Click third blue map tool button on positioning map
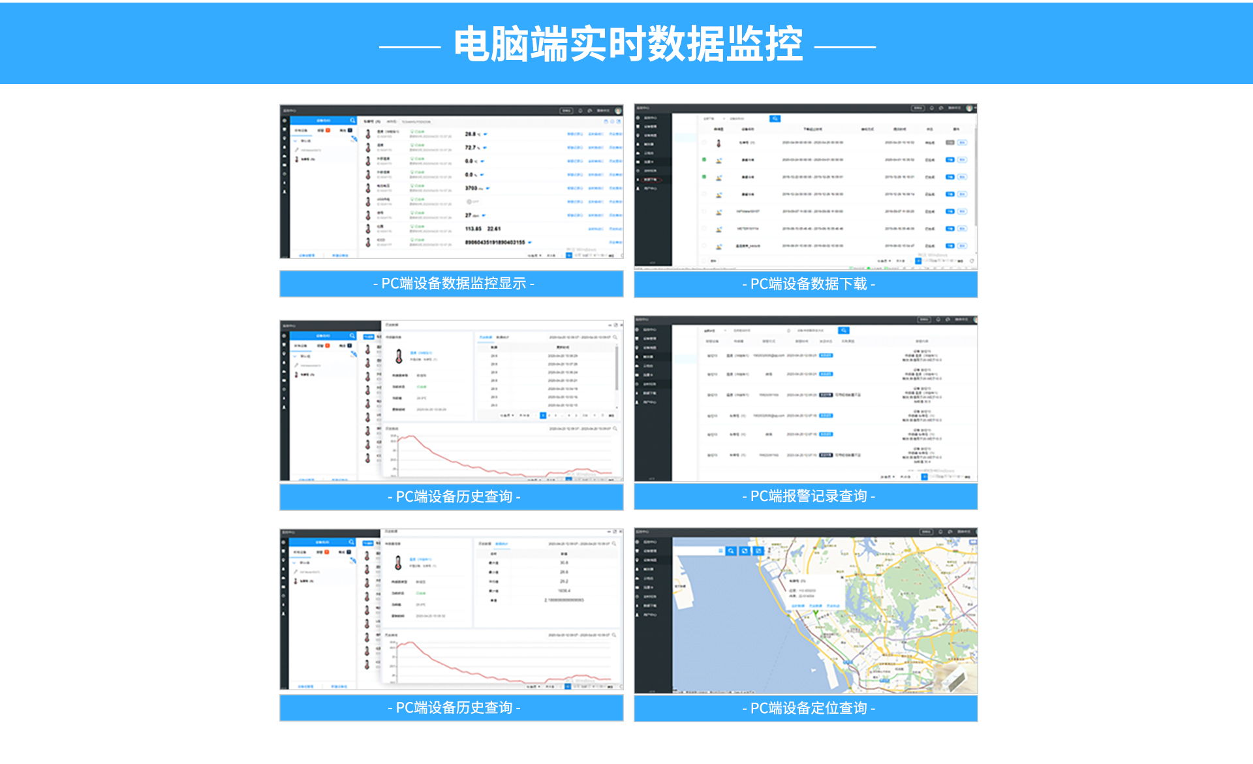The height and width of the screenshot is (764, 1253). click(758, 551)
